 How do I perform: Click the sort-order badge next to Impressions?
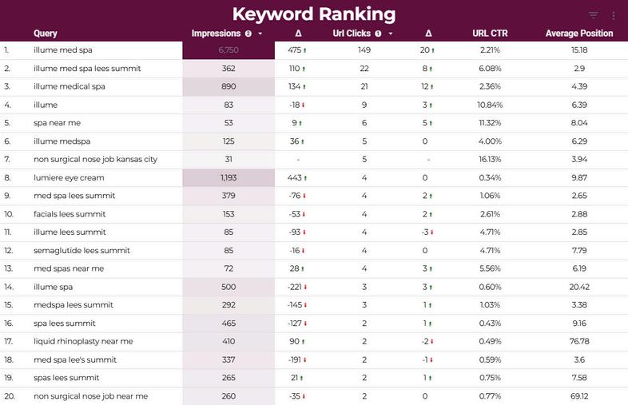[248, 34]
